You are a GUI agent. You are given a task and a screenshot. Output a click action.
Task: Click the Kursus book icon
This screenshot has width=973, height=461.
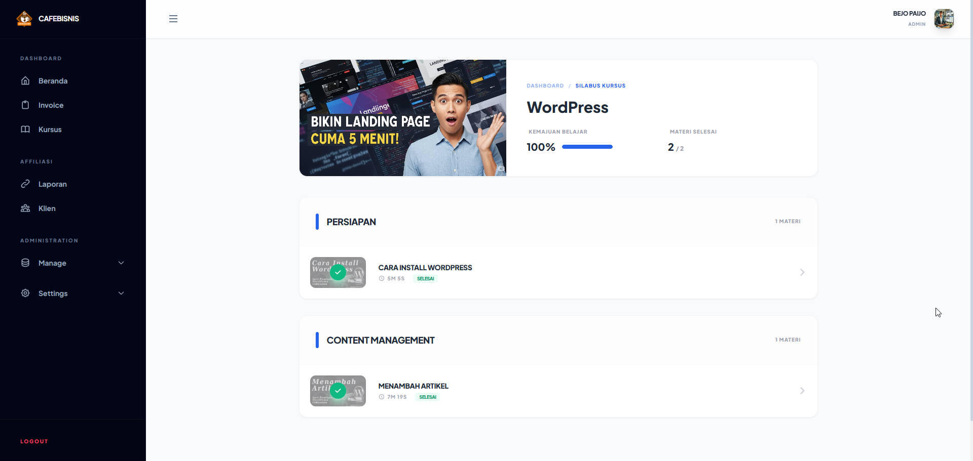(25, 130)
